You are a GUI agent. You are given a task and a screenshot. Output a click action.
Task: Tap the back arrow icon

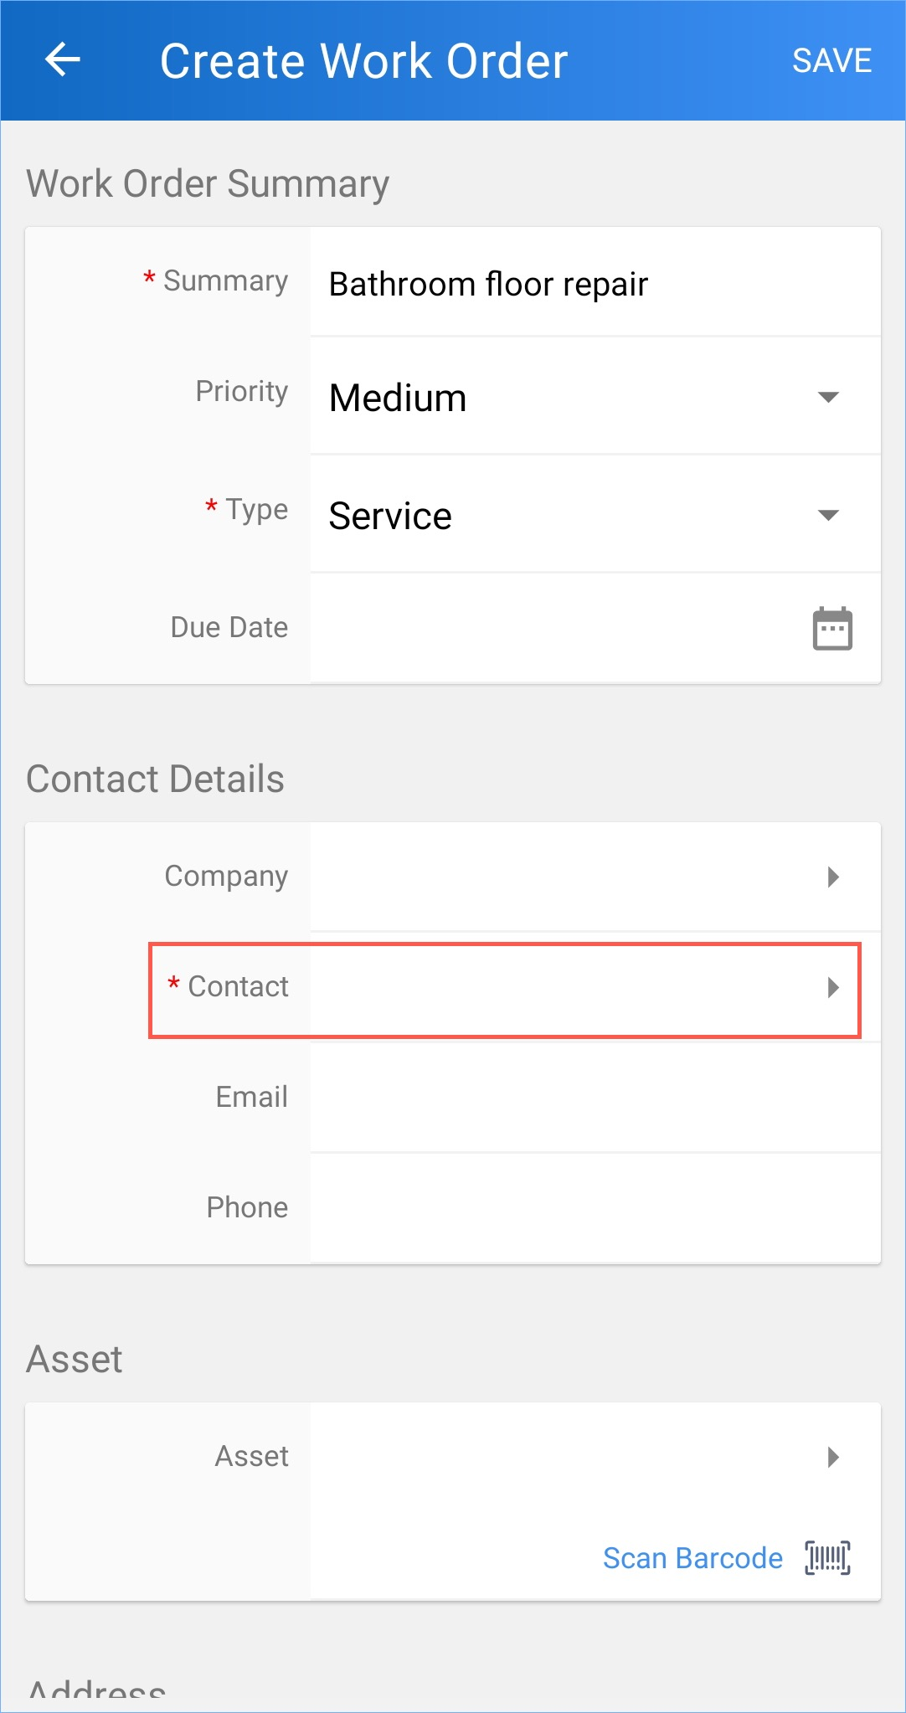pyautogui.click(x=63, y=60)
